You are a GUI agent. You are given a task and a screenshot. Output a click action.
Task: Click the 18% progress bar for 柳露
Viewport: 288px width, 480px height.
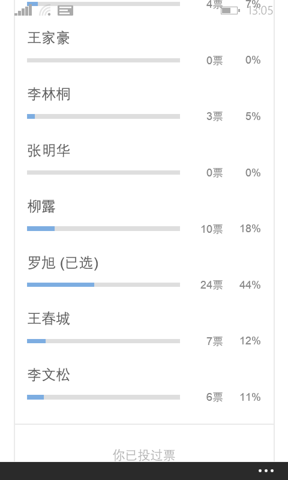tap(103, 229)
